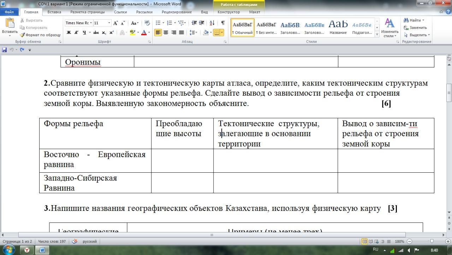Open the borders dropdown arrow

point(222,32)
